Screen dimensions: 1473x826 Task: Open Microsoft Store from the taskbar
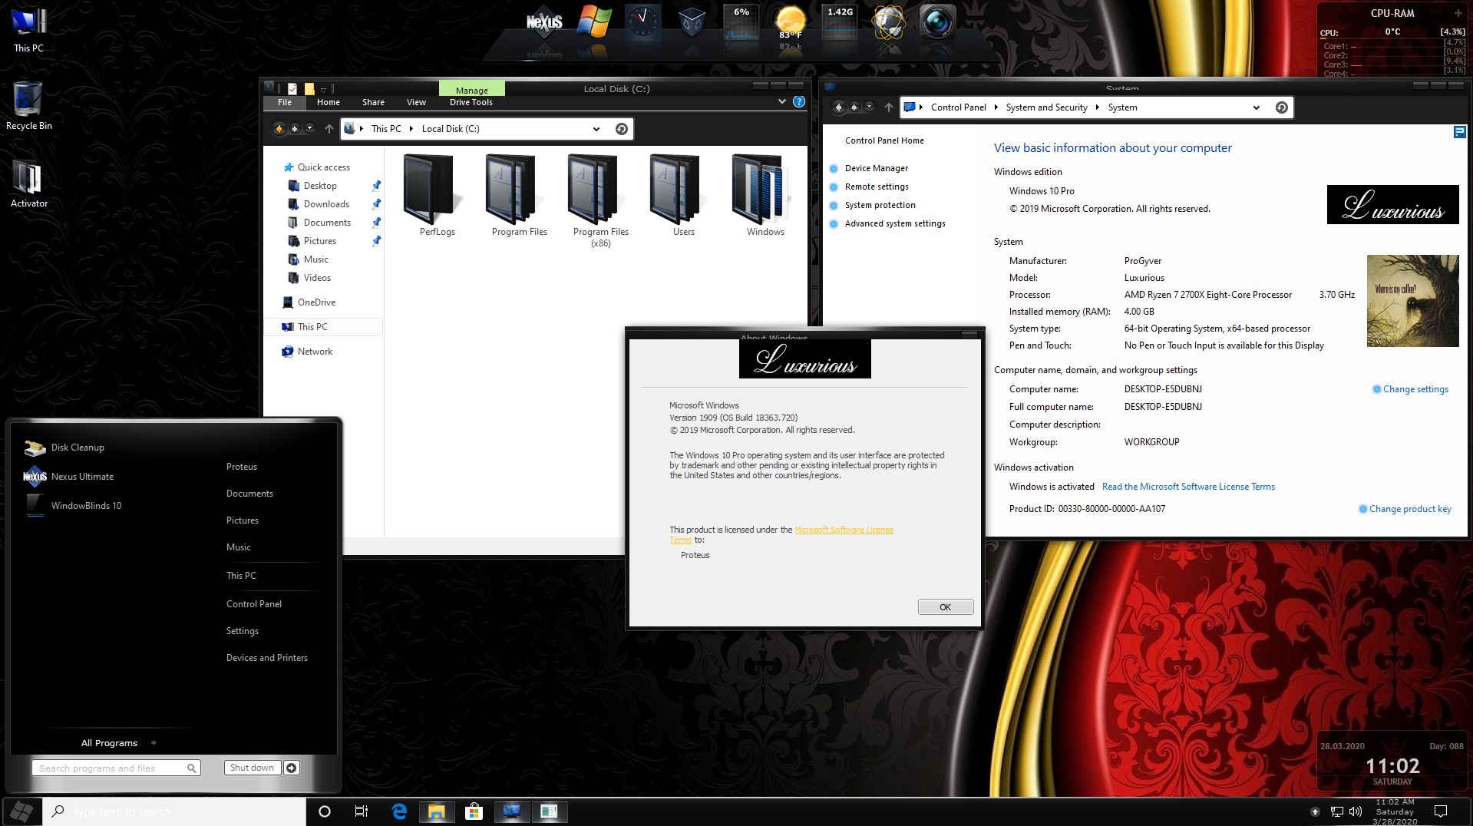[474, 811]
